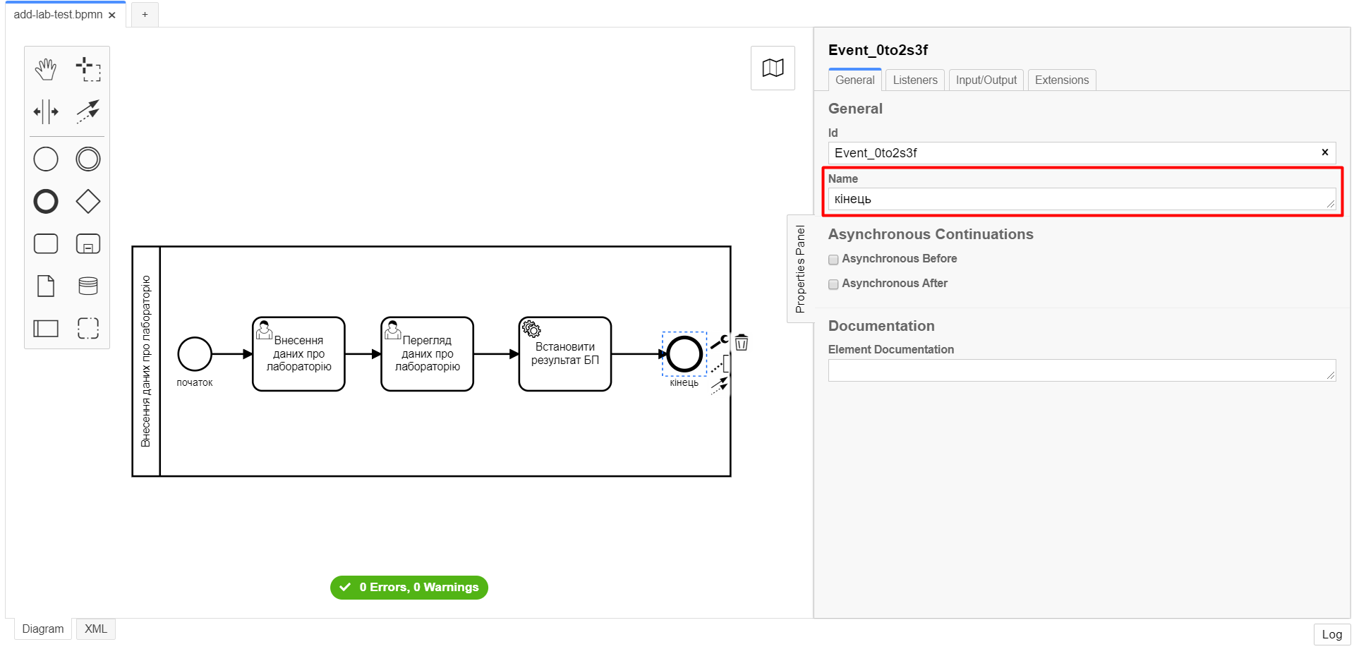1354x649 pixels.
Task: Open the Log panel
Action: coord(1331,634)
